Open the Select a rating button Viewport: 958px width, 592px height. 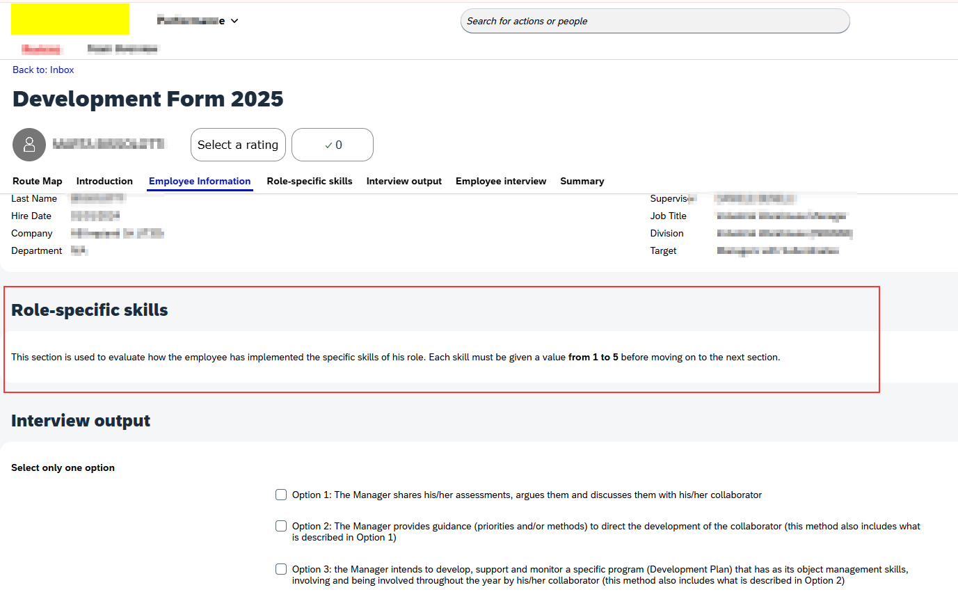(238, 145)
